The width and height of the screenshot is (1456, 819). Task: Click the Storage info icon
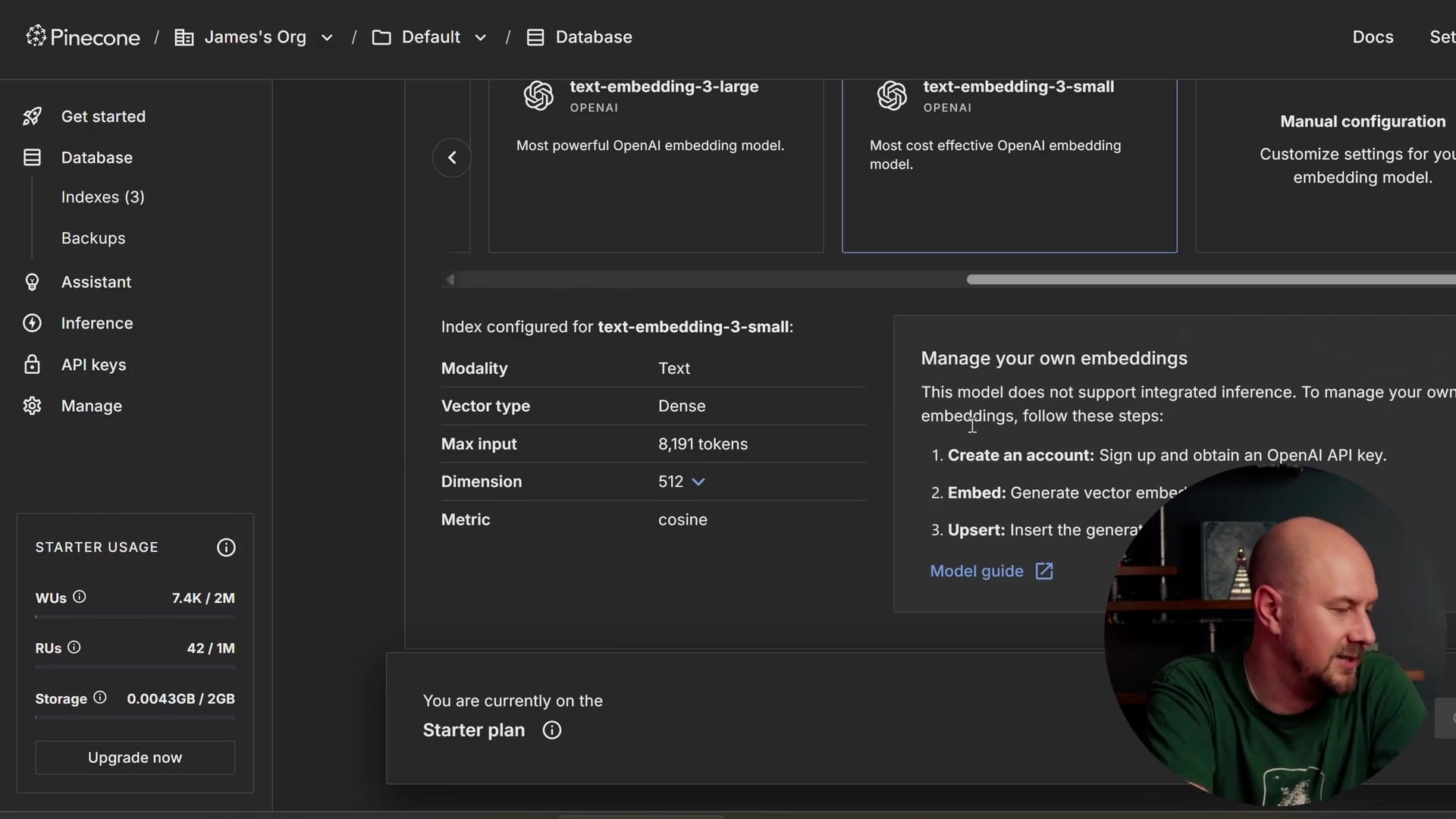[x=99, y=698]
